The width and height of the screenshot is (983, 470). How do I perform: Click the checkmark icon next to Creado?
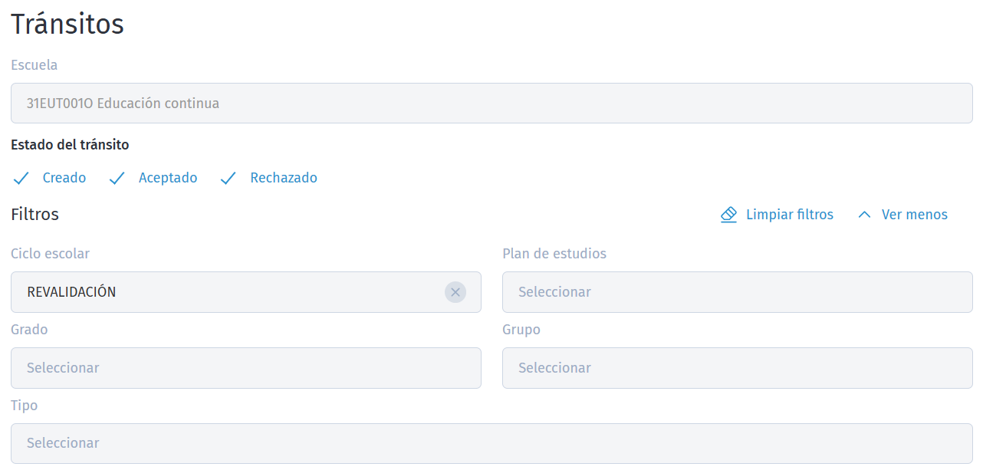[21, 178]
